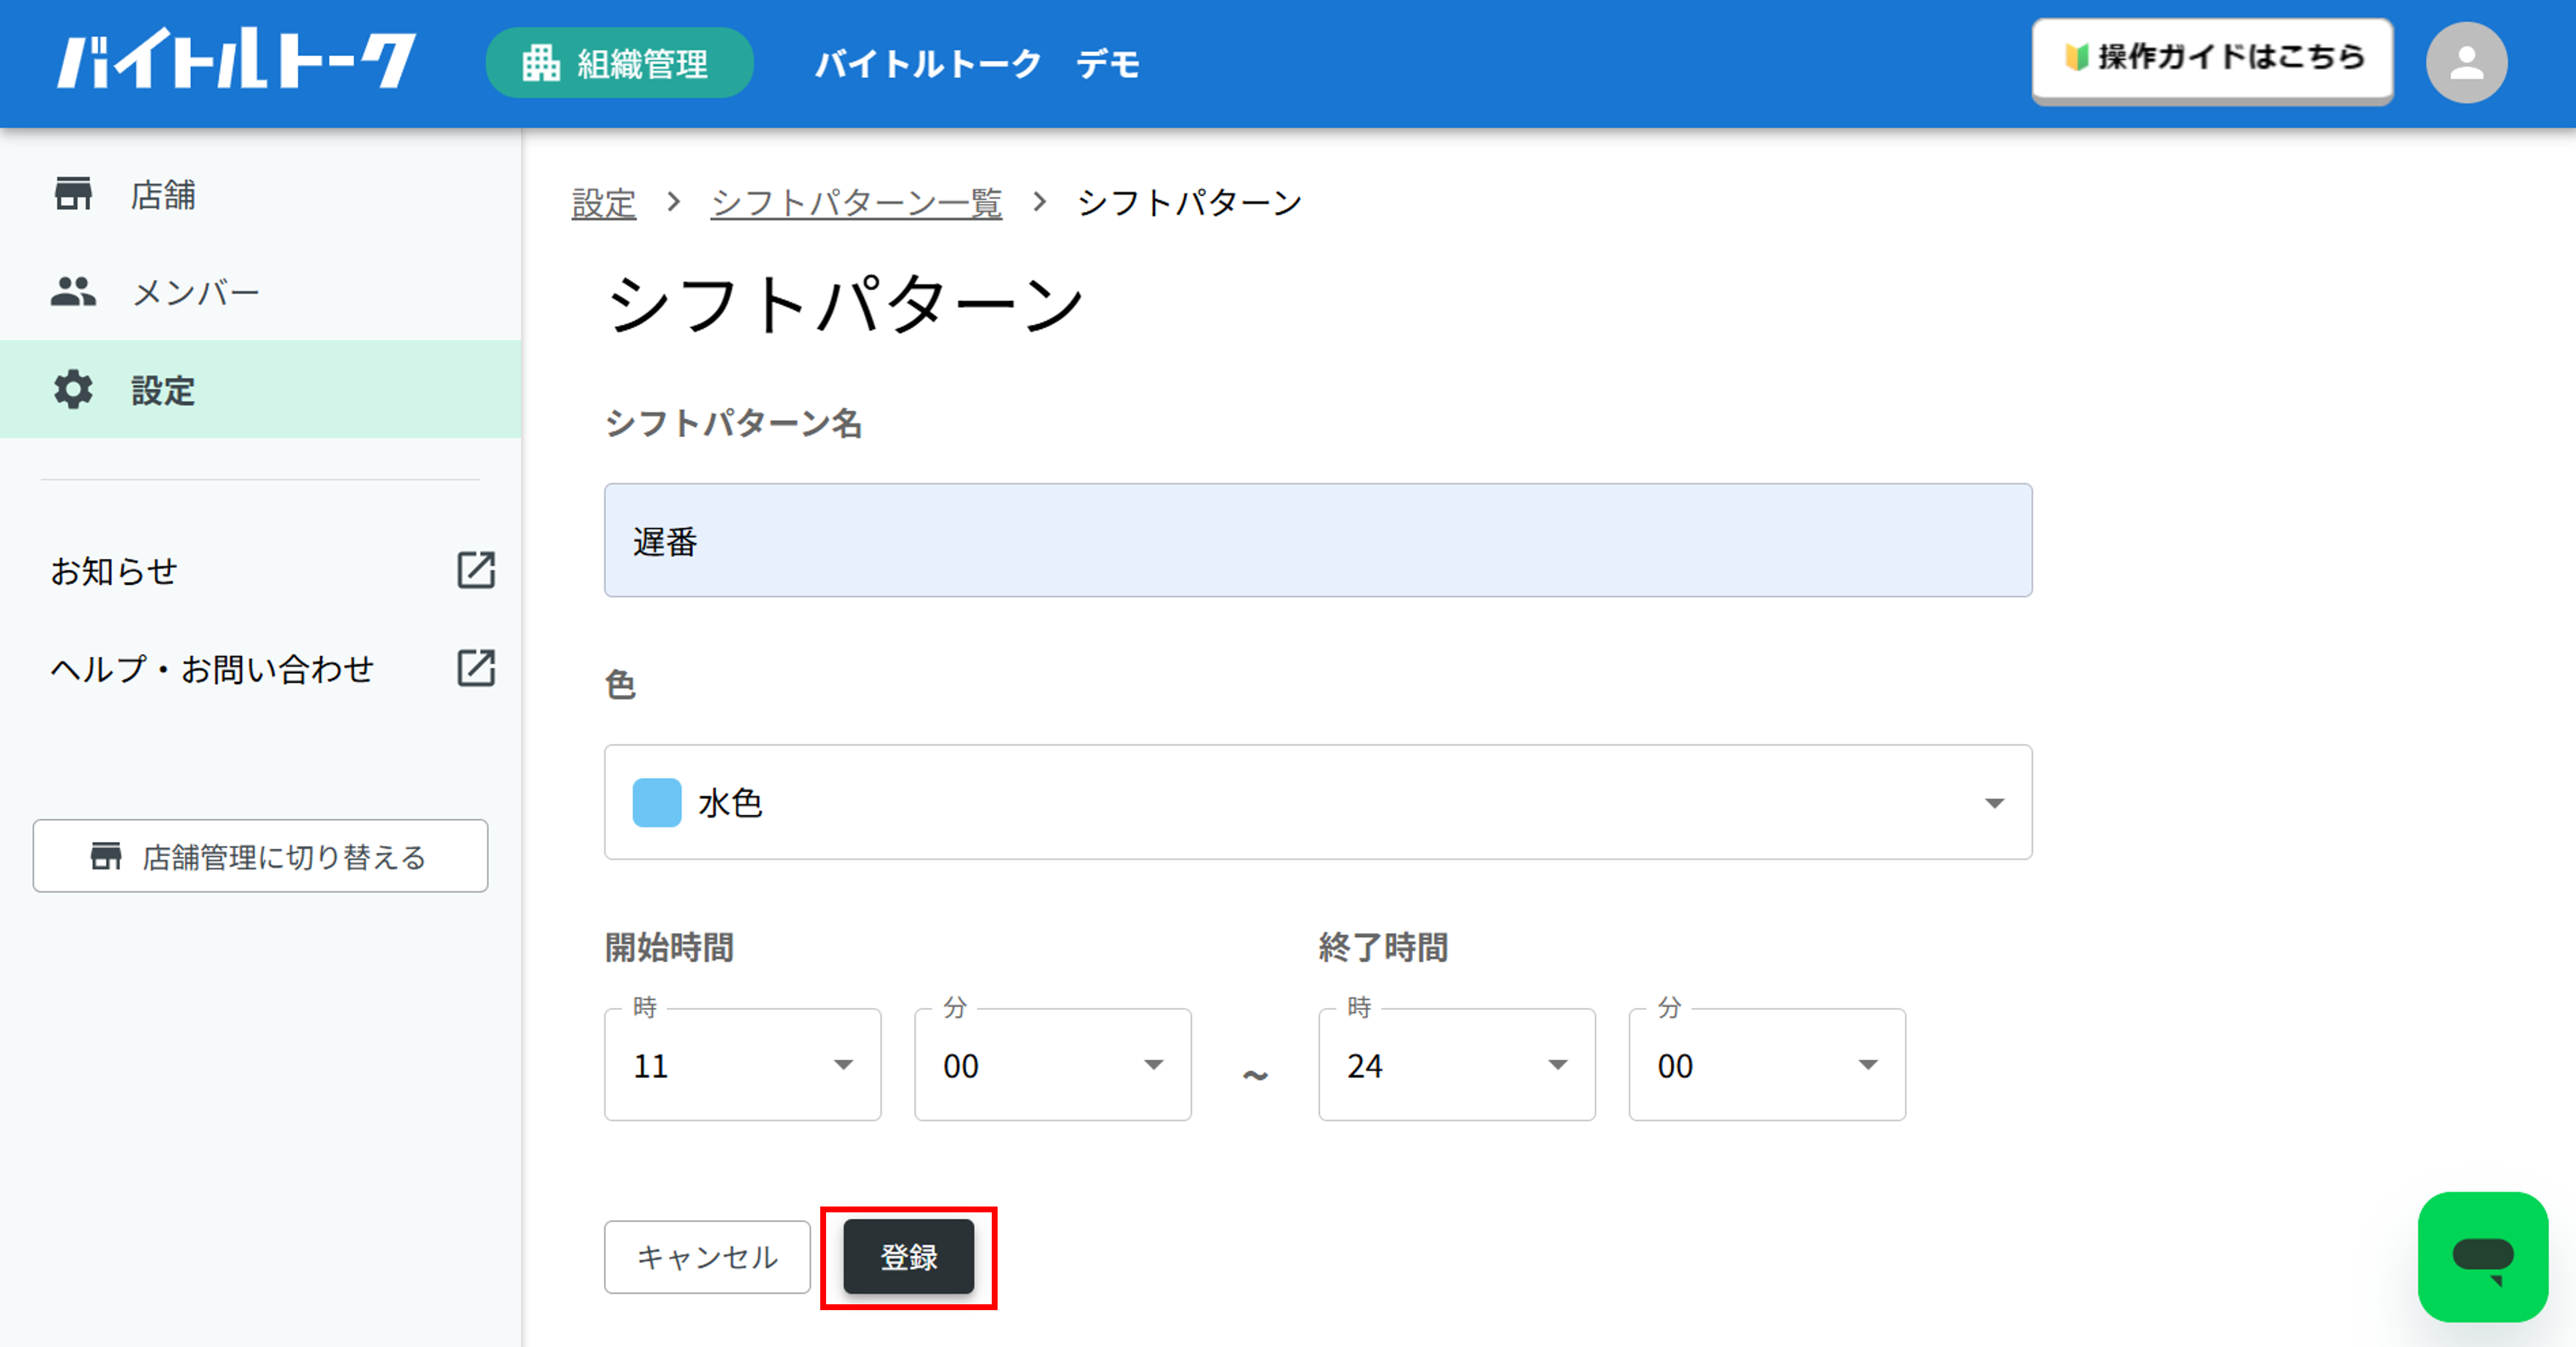Image resolution: width=2576 pixels, height=1347 pixels.
Task: Click the people icon beside メンバー
Action: pos(73,292)
